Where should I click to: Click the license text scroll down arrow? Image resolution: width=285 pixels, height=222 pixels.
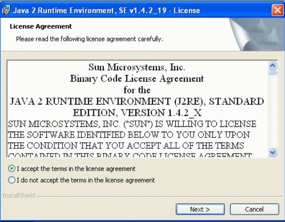point(273,153)
